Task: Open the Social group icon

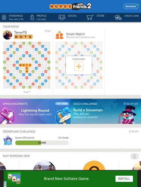Action: point(62,17)
